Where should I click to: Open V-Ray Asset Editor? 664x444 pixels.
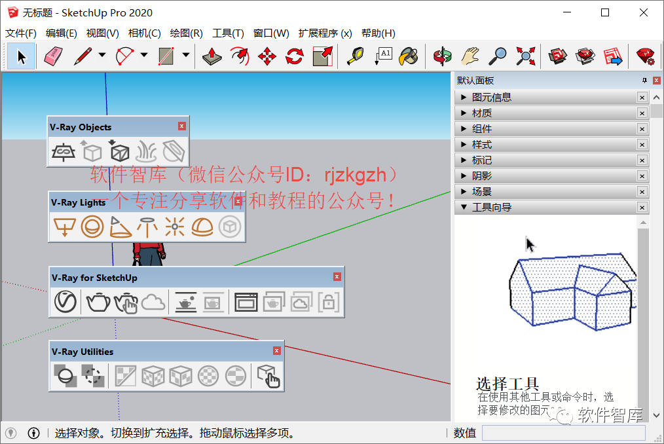pyautogui.click(x=65, y=302)
